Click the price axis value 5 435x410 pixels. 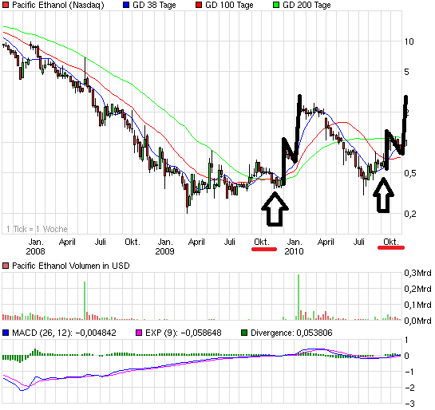tap(407, 72)
